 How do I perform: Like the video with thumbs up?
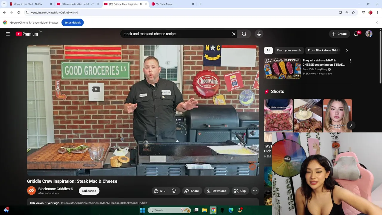tap(159, 191)
